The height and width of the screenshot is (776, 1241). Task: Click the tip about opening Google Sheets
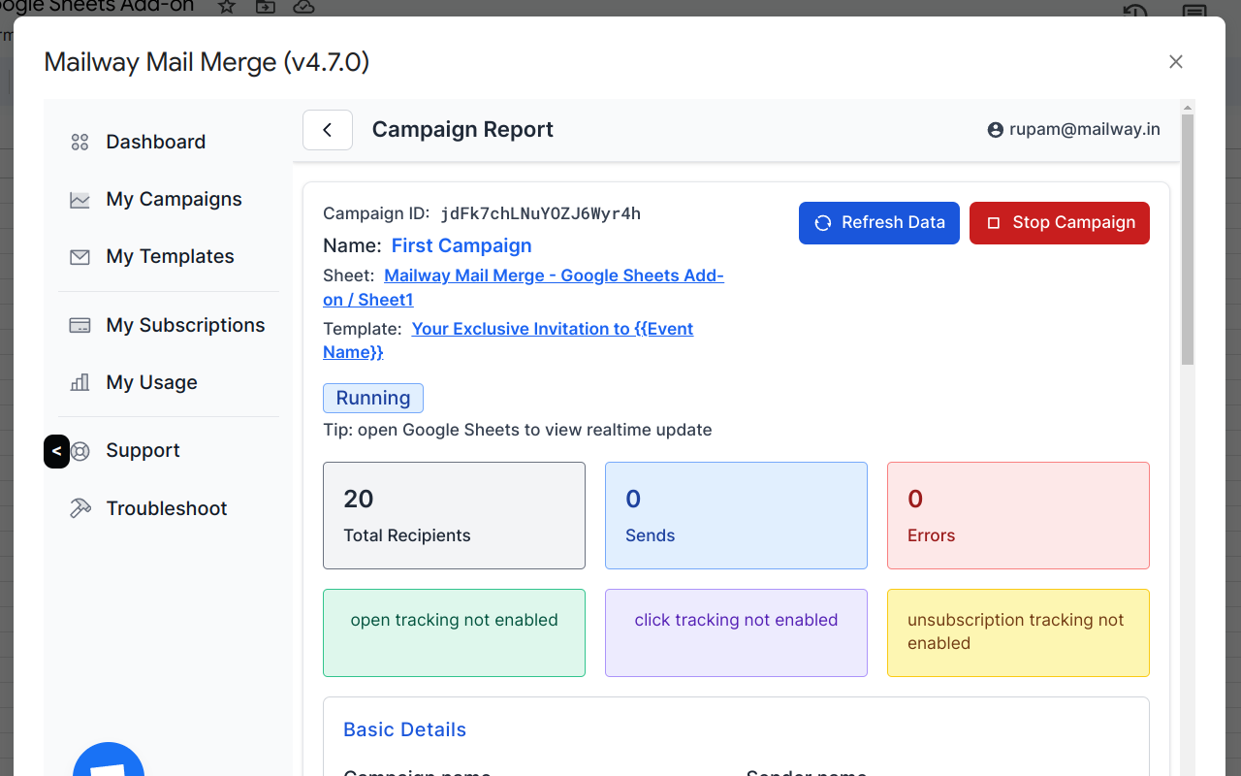coord(518,430)
